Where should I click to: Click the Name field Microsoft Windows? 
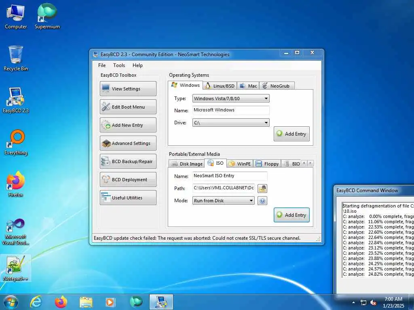click(231, 110)
